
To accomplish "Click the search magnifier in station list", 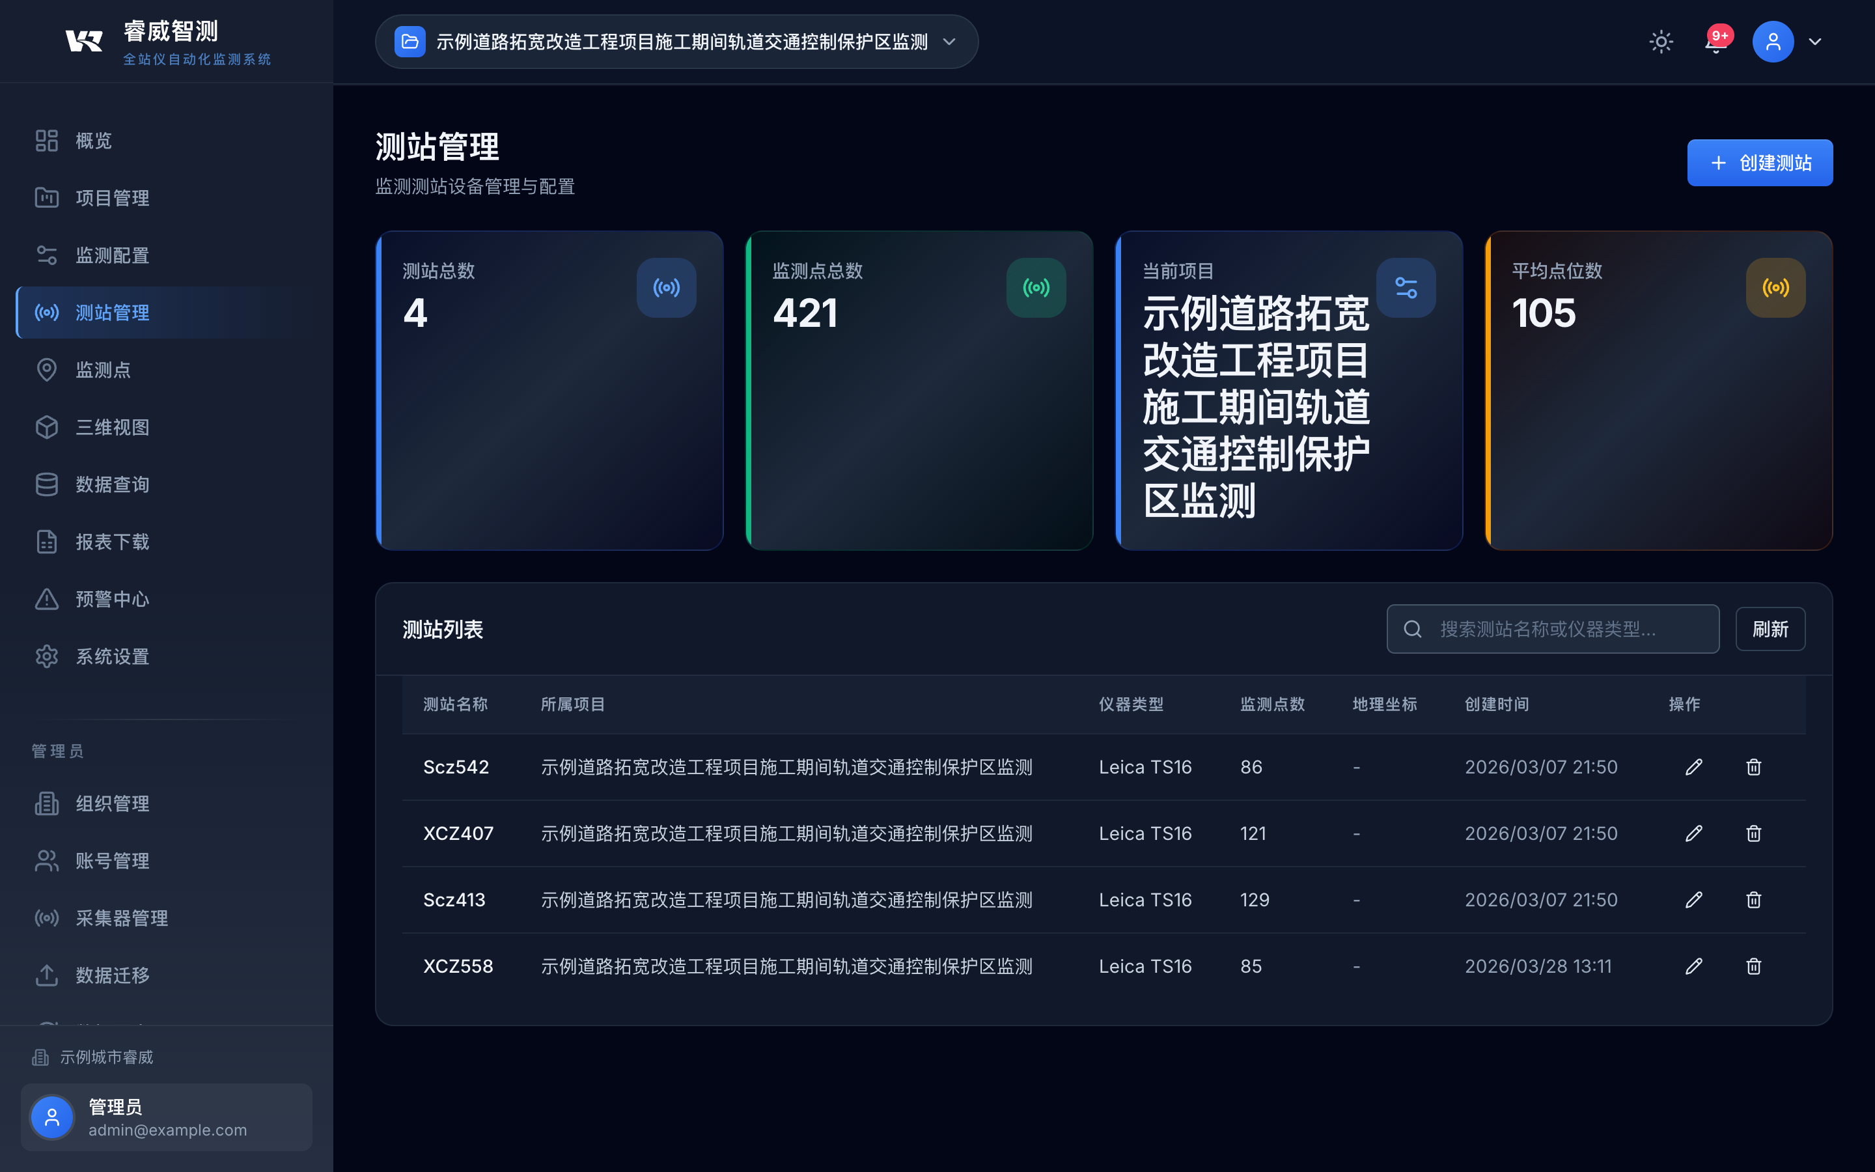I will click(1413, 628).
